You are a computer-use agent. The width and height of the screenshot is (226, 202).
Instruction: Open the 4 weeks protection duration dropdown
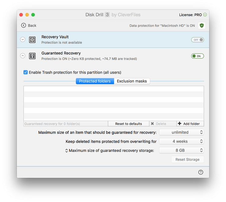[181, 141]
